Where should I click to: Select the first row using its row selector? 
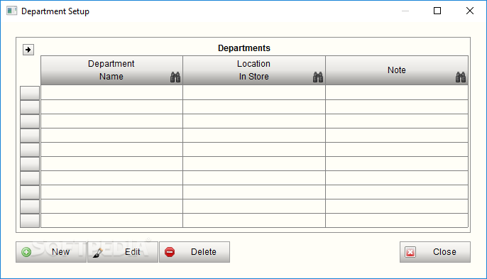click(x=30, y=93)
